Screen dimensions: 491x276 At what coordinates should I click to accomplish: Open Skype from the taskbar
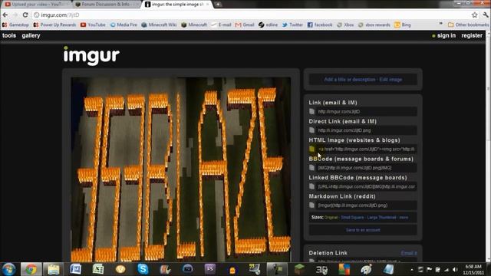tap(143, 269)
